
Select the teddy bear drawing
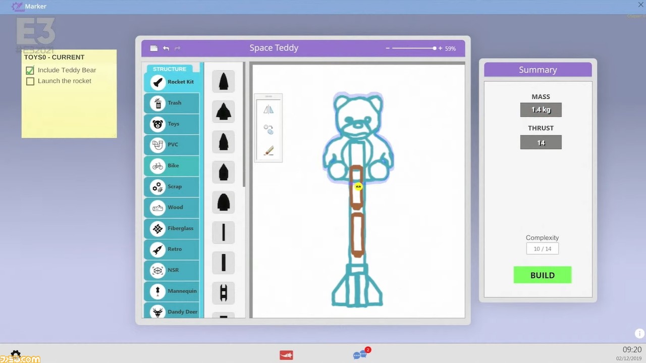358,137
